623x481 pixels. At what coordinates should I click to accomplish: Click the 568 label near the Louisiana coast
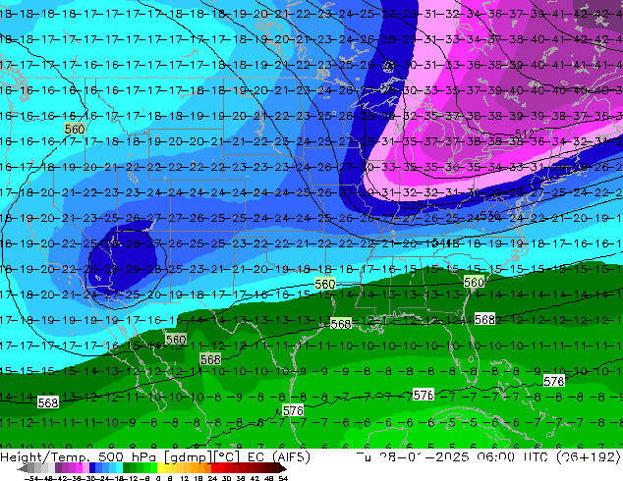pyautogui.click(x=341, y=324)
